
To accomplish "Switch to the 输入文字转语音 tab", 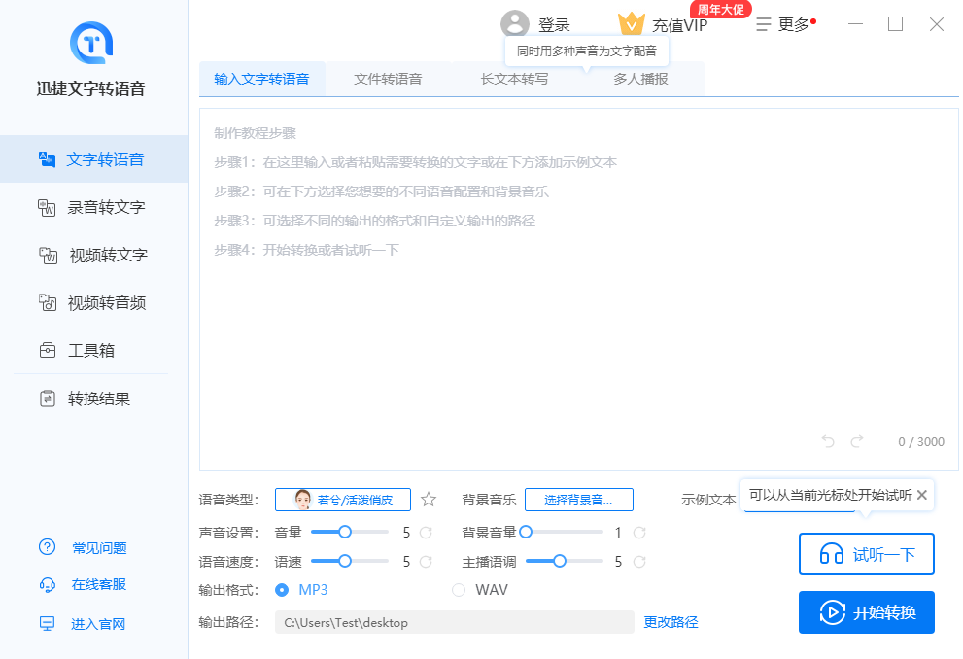I will click(x=261, y=79).
